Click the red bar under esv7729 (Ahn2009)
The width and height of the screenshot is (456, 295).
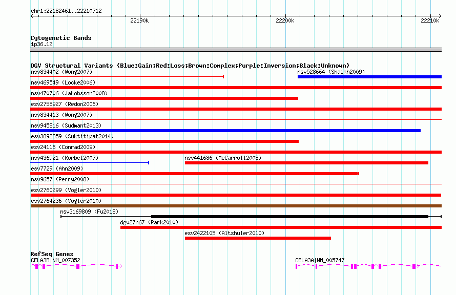pos(195,174)
